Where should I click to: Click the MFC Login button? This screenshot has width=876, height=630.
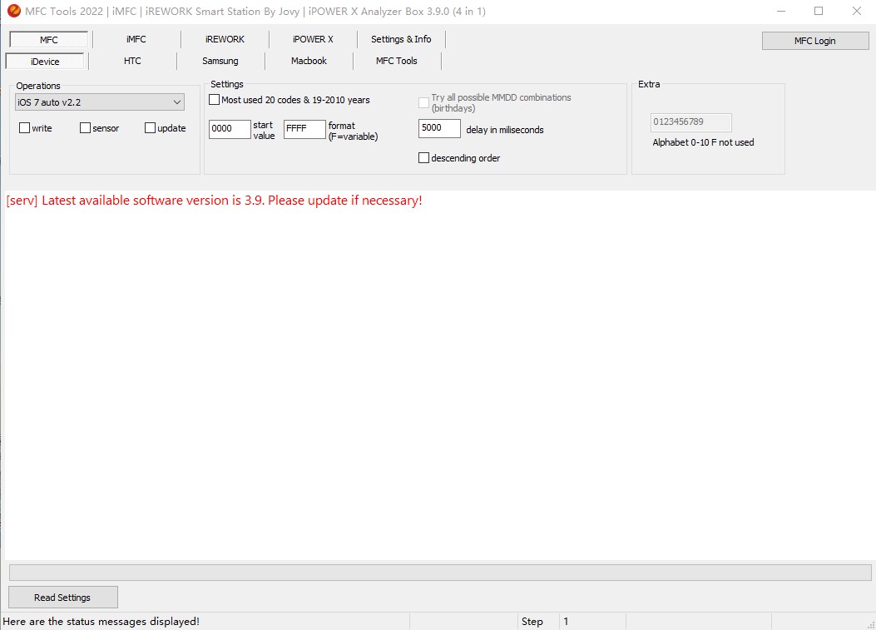coord(815,41)
